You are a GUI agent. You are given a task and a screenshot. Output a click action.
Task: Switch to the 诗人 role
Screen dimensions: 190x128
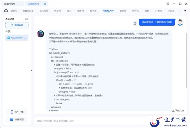pos(69,11)
